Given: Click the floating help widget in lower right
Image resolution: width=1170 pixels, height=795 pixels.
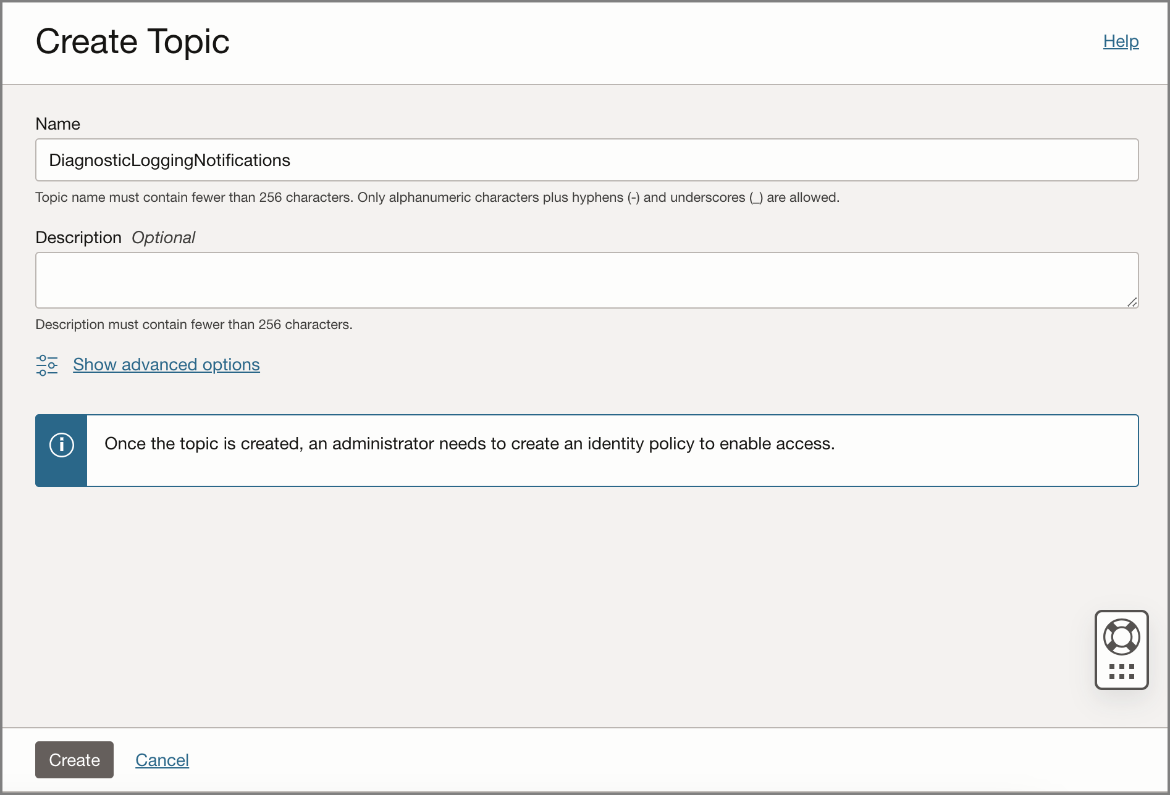Looking at the screenshot, I should 1121,650.
